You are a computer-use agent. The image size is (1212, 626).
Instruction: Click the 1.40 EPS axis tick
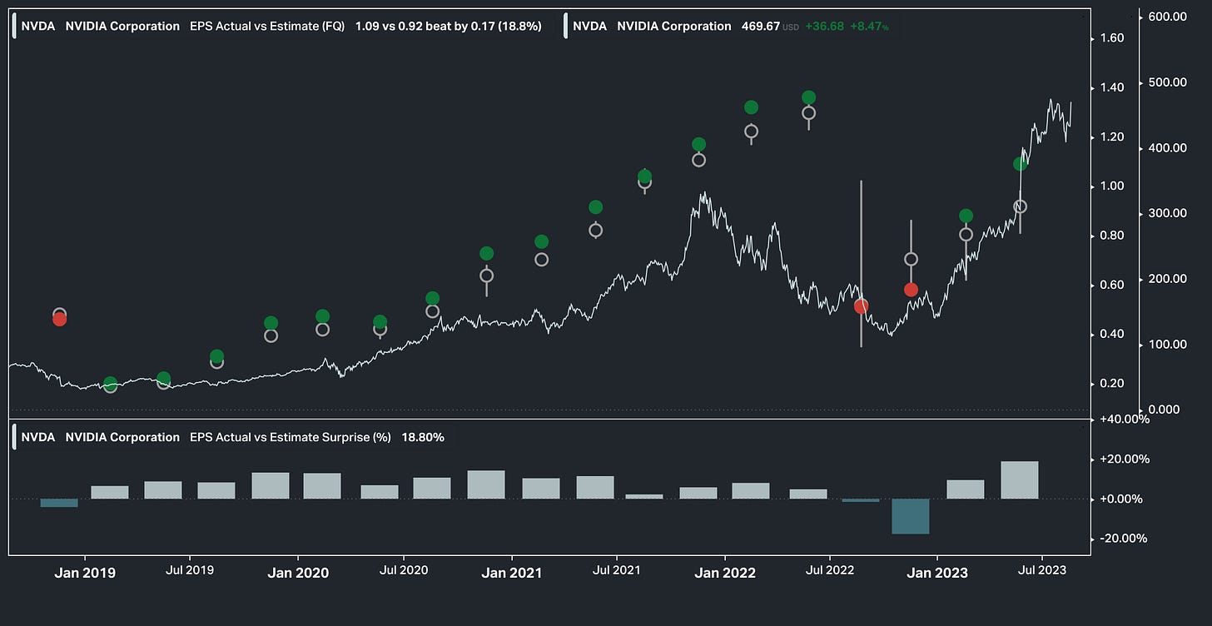[1113, 87]
